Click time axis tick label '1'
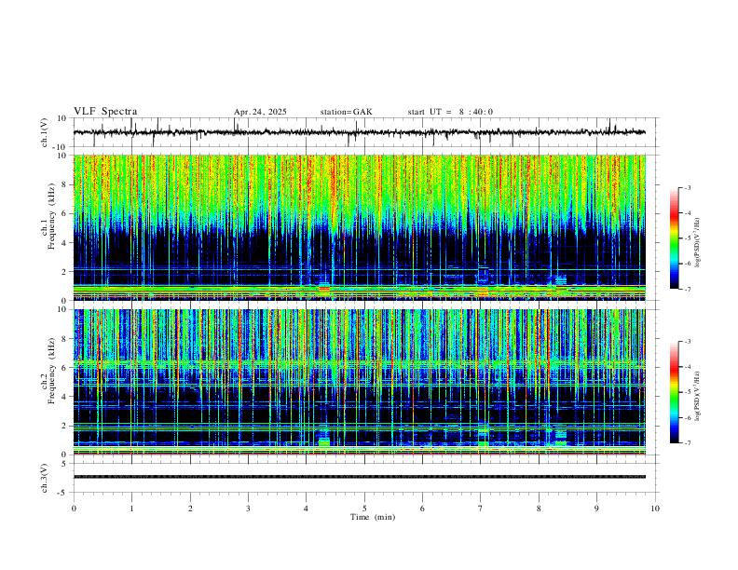Screen dimensions: 738x570 tap(131, 509)
